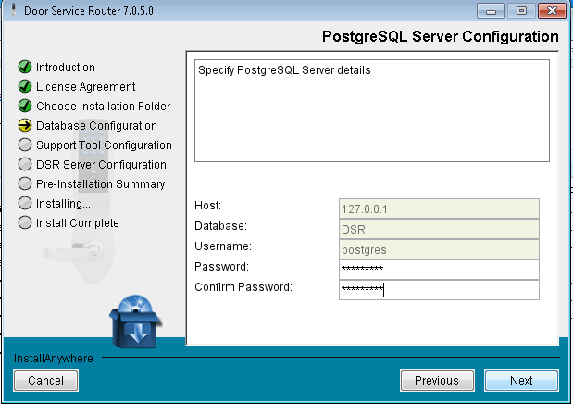This screenshot has width=573, height=404.
Task: Click the Confirm Password: label
Action: coord(243,287)
